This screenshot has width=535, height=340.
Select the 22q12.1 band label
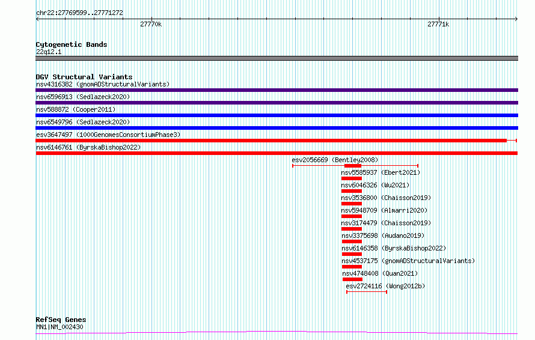pos(49,52)
